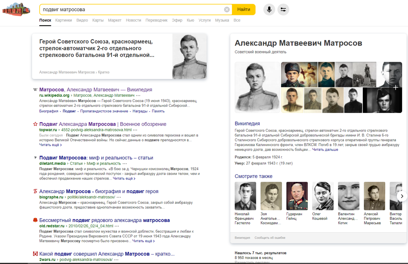Open search settings via the sliders icon
Image resolution: width=408 pixels, height=264 pixels.
[283, 10]
